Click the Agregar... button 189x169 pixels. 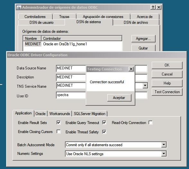pyautogui.click(x=143, y=39)
